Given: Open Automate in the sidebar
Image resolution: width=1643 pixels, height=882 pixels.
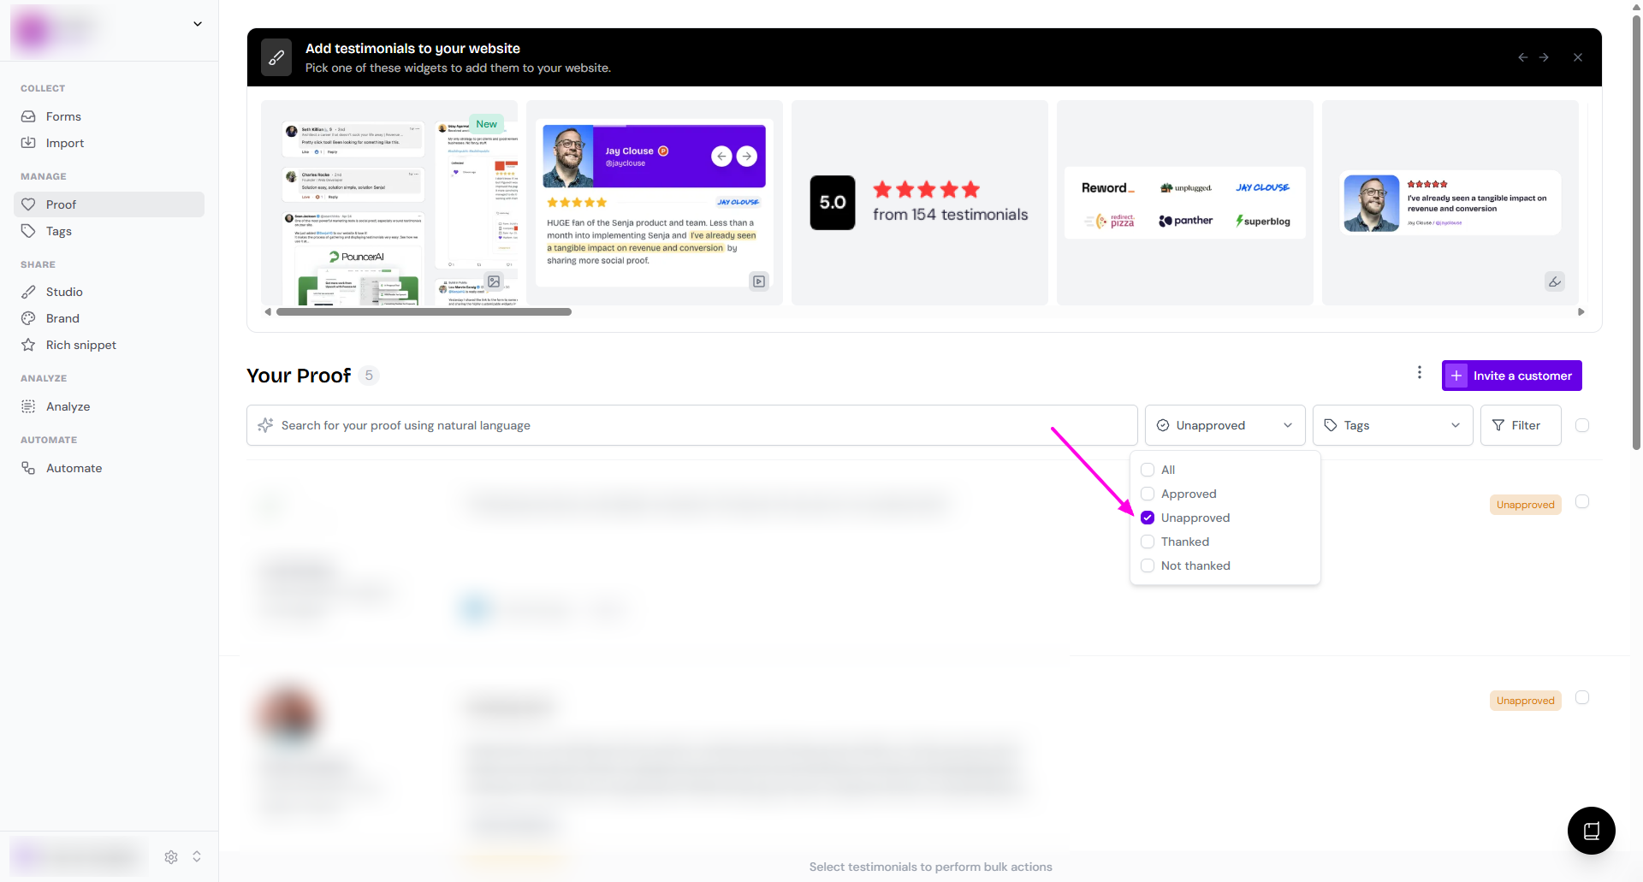Looking at the screenshot, I should [74, 468].
